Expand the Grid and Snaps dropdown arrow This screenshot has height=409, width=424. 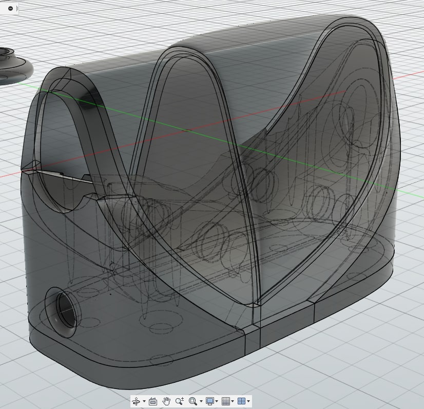tap(233, 401)
